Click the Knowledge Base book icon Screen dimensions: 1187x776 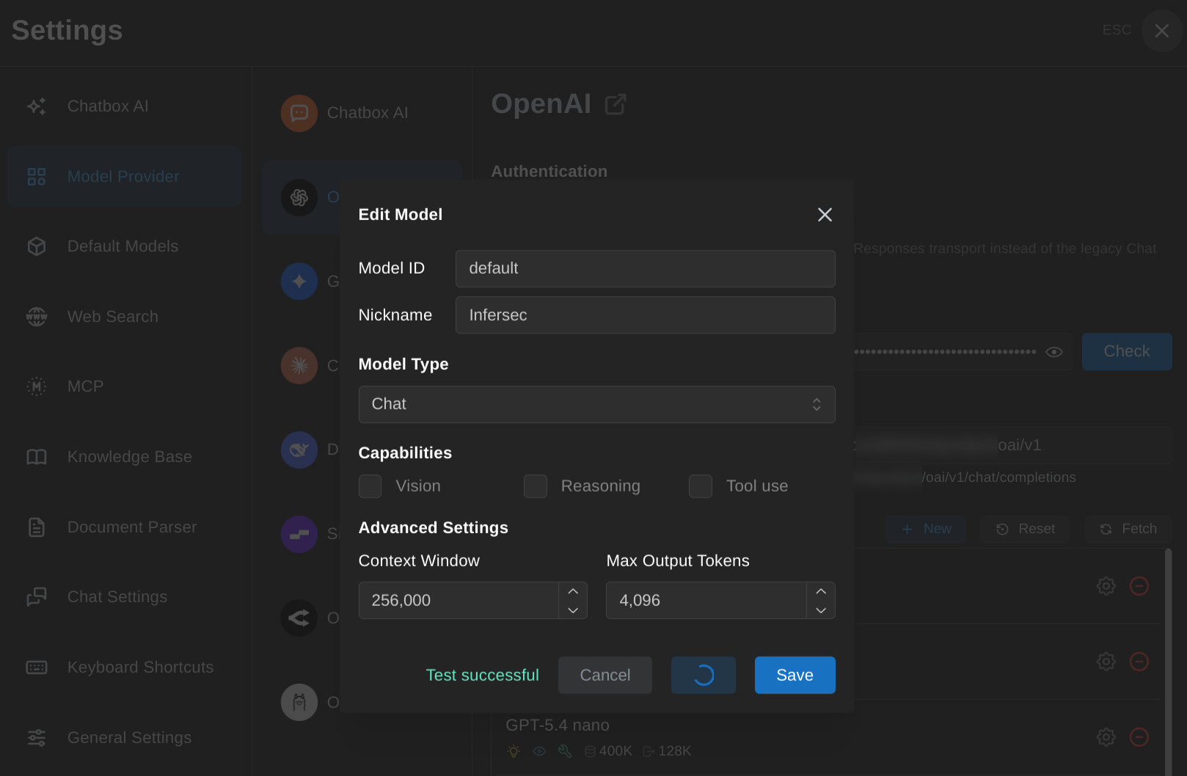[x=37, y=457]
